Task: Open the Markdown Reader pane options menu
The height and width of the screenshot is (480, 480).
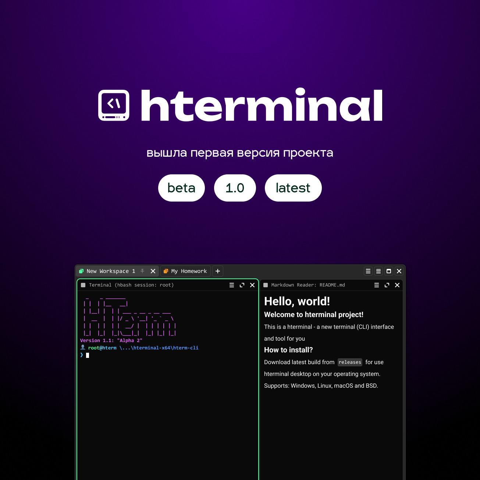Action: (377, 285)
